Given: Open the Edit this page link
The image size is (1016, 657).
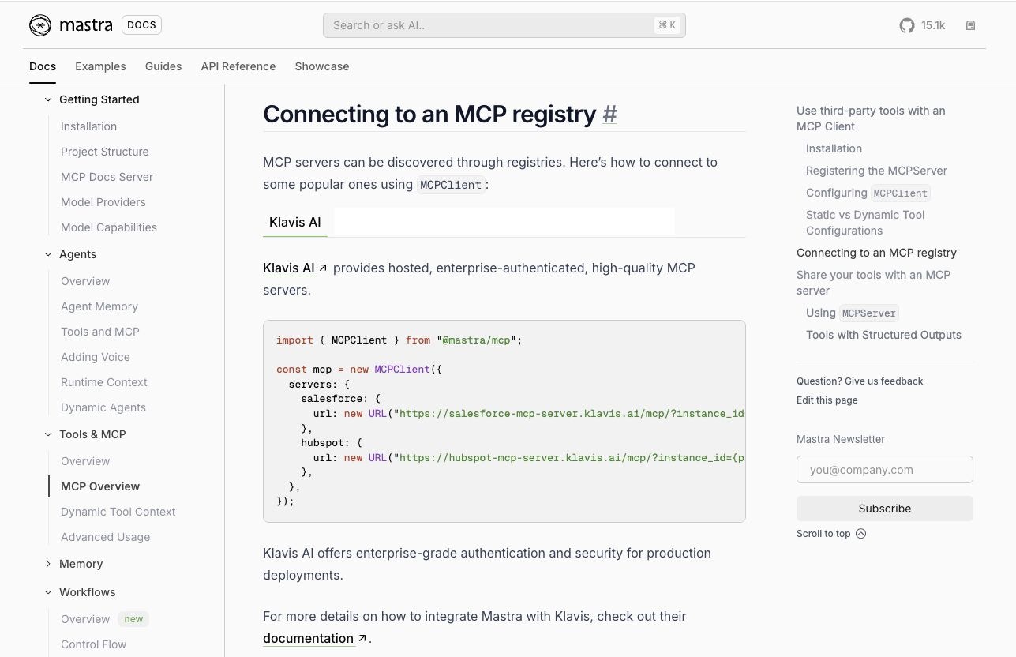Looking at the screenshot, I should tap(827, 400).
